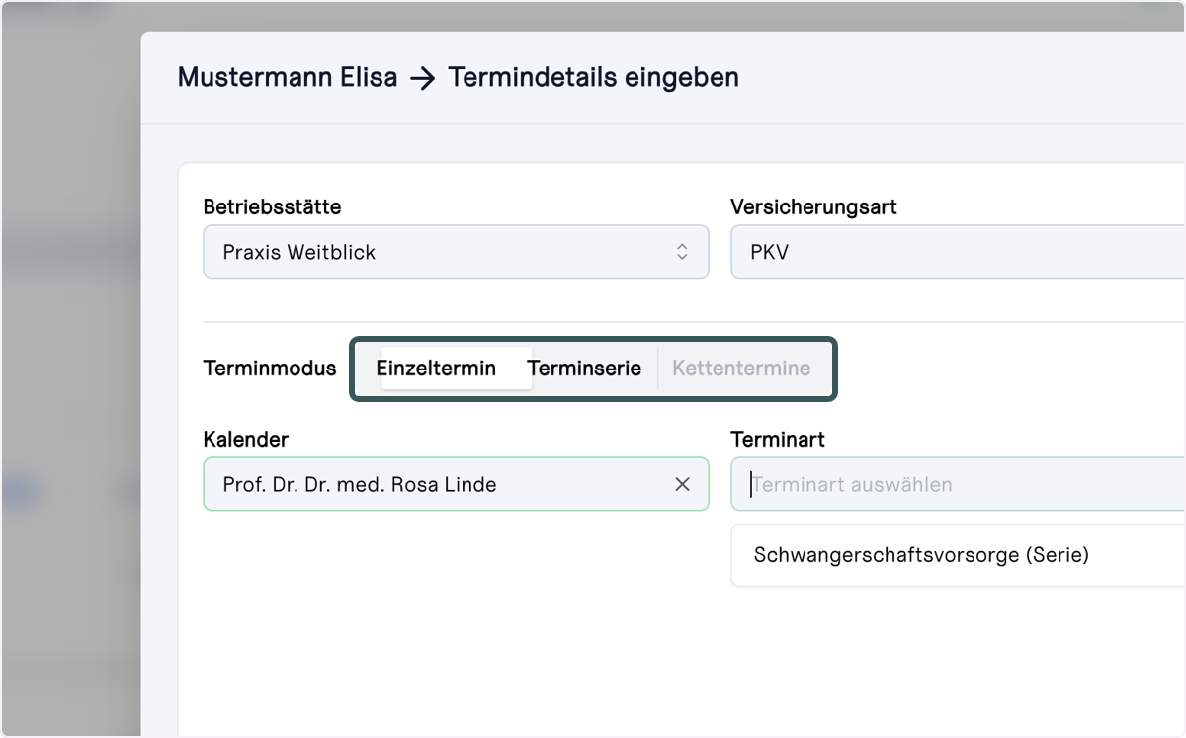The width and height of the screenshot is (1186, 738).
Task: Click the arrow icon in dialog header
Action: coord(423,78)
